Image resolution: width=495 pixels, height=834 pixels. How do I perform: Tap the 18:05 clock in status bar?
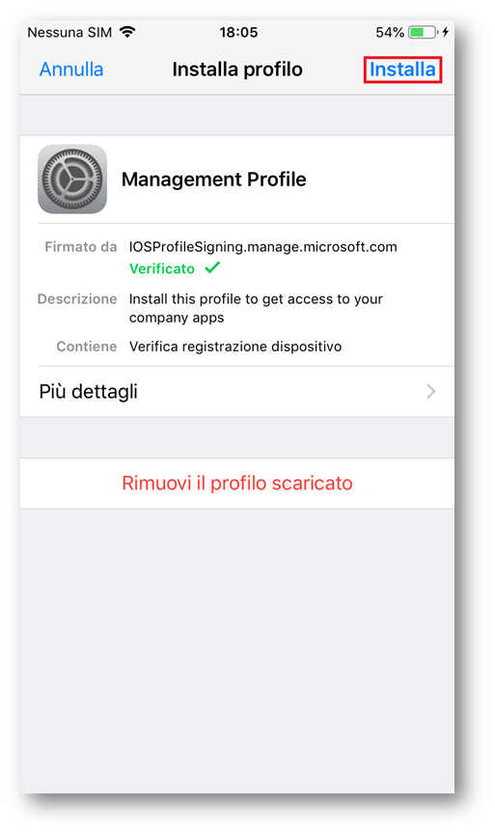tap(238, 33)
